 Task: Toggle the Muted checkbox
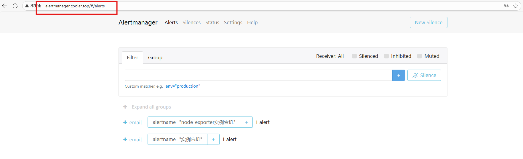(x=420, y=56)
